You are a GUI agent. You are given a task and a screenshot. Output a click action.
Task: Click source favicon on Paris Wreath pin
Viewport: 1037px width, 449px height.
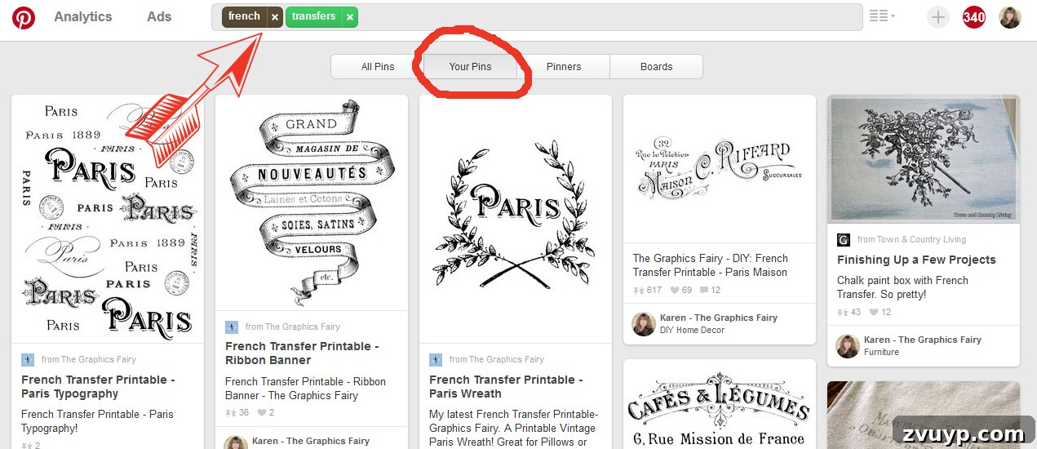tap(436, 359)
